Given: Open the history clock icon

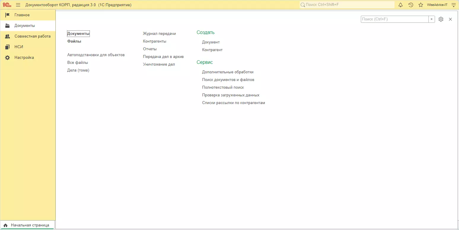Looking at the screenshot, I should (x=411, y=5).
